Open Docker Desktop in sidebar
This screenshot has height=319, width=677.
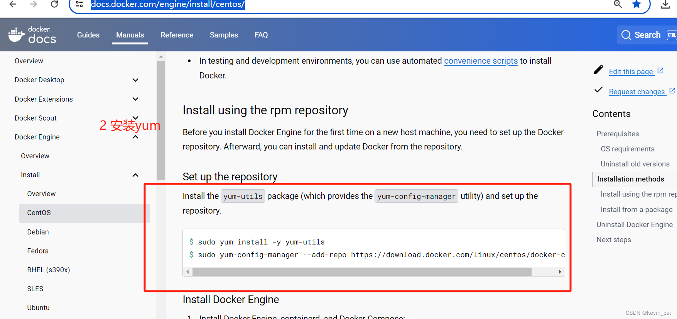[39, 80]
